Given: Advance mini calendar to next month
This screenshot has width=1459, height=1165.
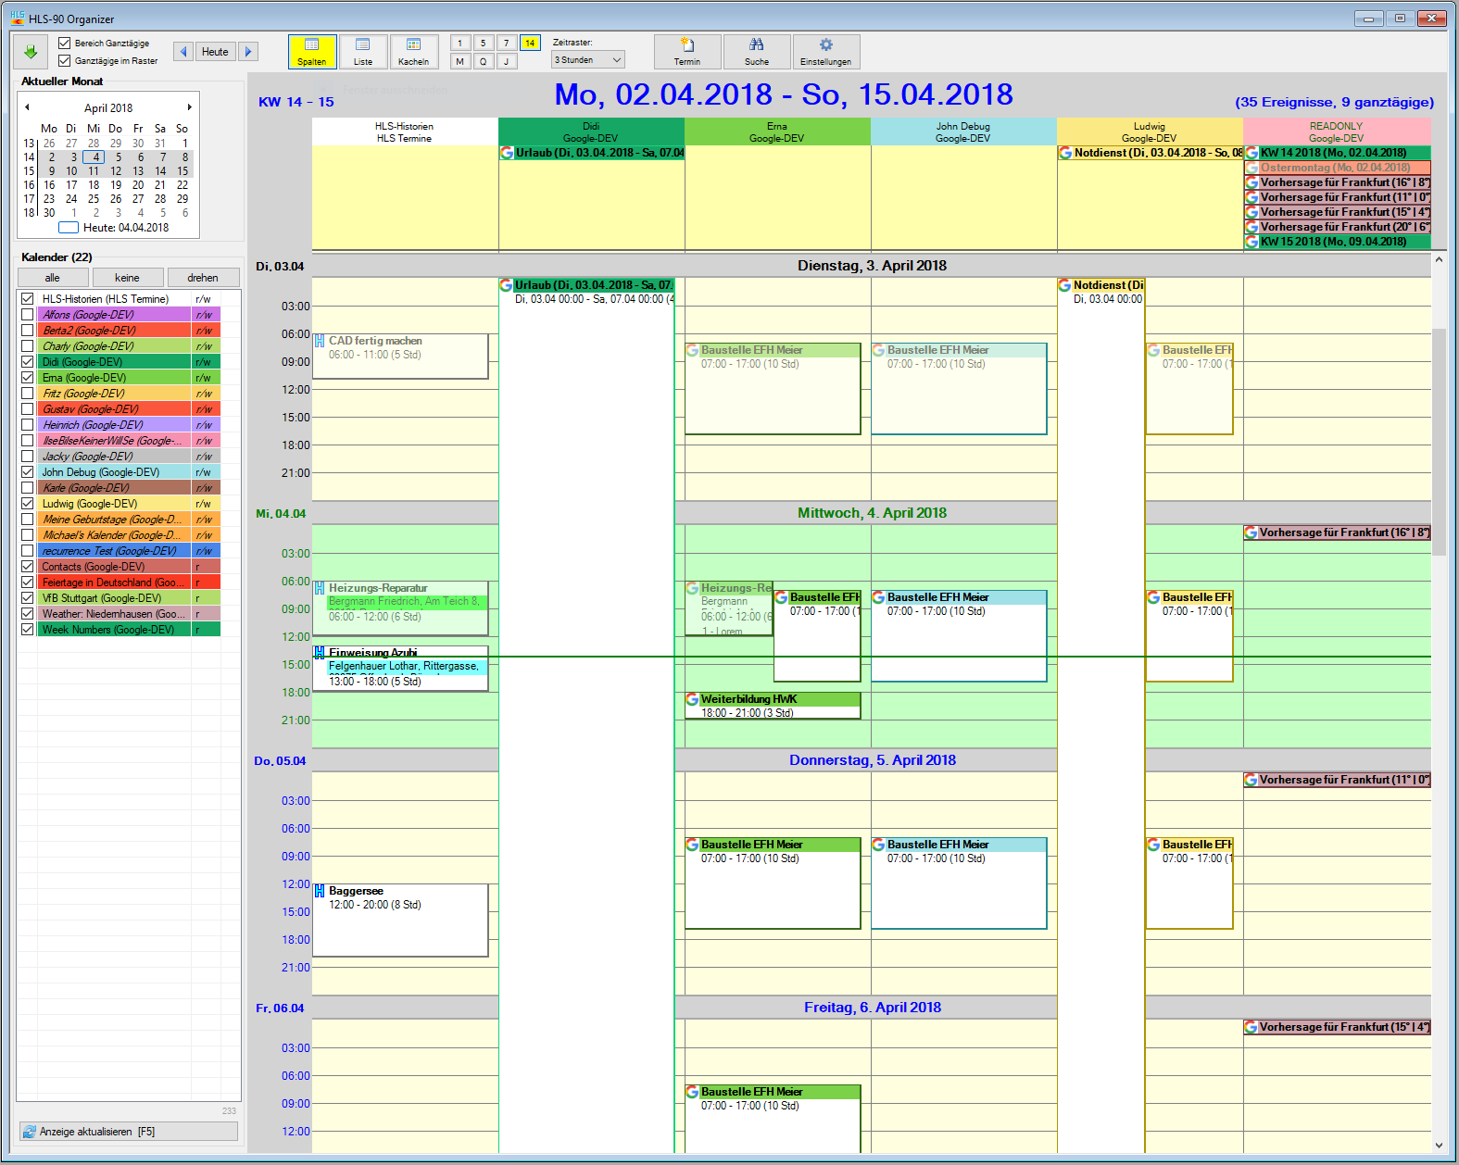Looking at the screenshot, I should 190,107.
